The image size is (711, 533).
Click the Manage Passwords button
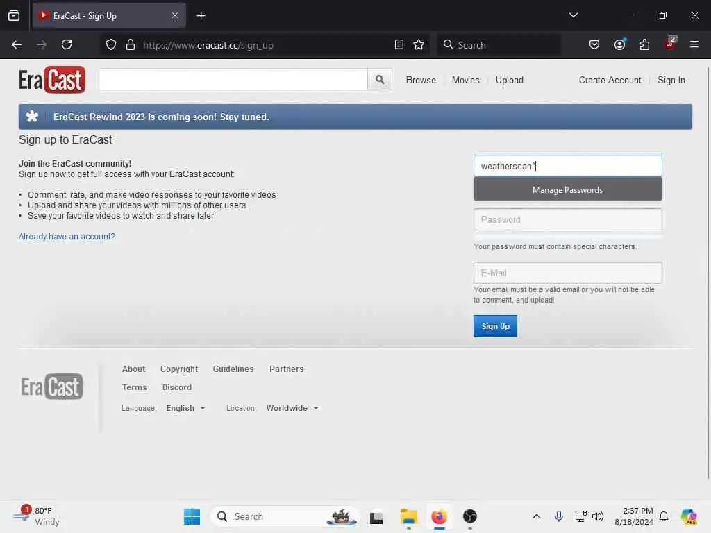click(567, 189)
